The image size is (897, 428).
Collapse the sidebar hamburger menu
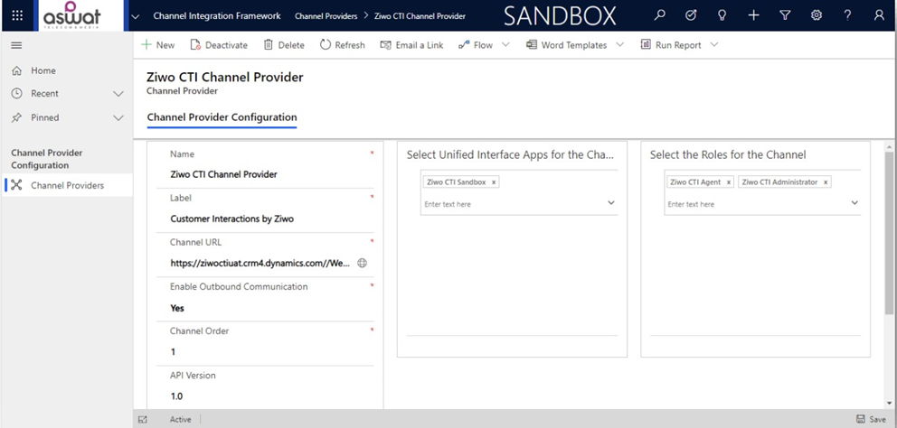point(16,45)
